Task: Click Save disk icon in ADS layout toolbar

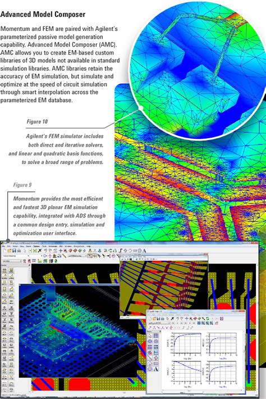Action: (x=14, y=251)
